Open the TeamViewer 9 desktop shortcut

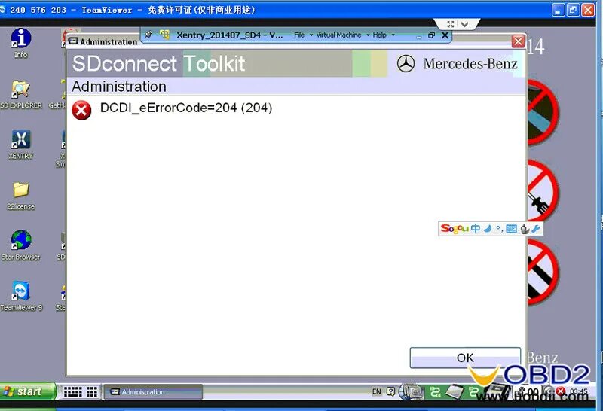(21, 296)
